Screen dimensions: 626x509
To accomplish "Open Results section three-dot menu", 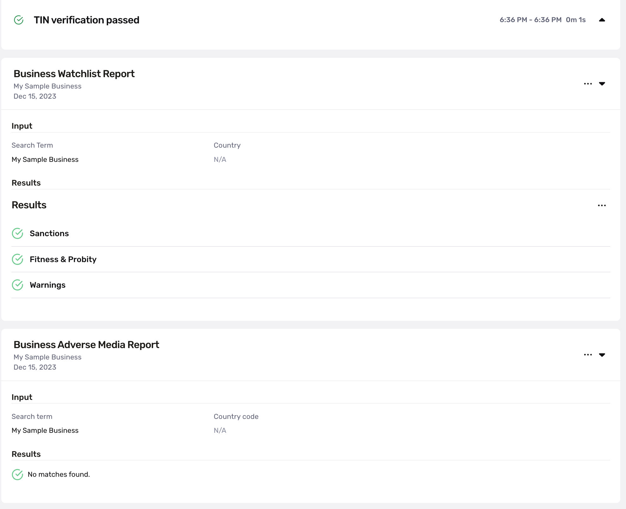I will pos(602,205).
